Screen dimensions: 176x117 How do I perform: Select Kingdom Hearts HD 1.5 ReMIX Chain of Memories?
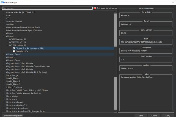coord(28,66)
